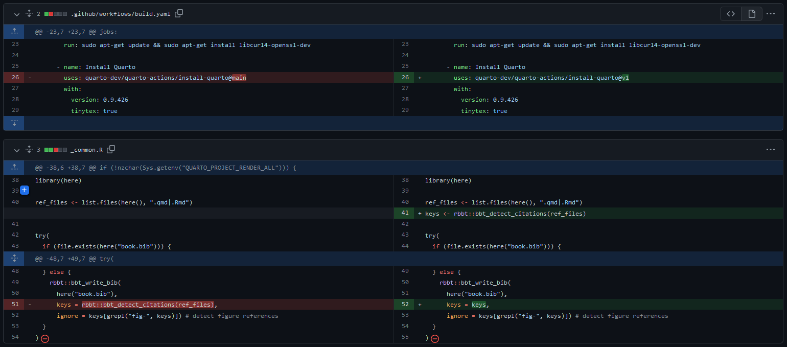
Task: Expand hidden lines above the try( hunk
Action: coord(14,259)
